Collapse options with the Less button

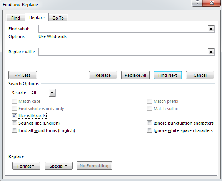pos(23,75)
